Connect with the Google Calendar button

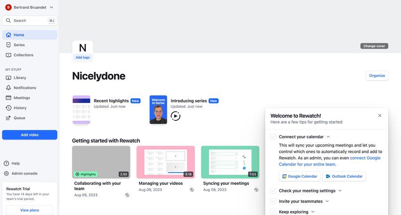coord(299,176)
